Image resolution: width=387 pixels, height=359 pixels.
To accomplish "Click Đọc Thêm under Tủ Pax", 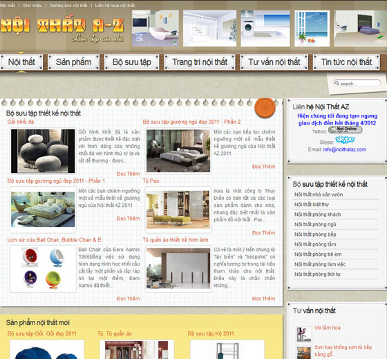I will pos(263,232).
